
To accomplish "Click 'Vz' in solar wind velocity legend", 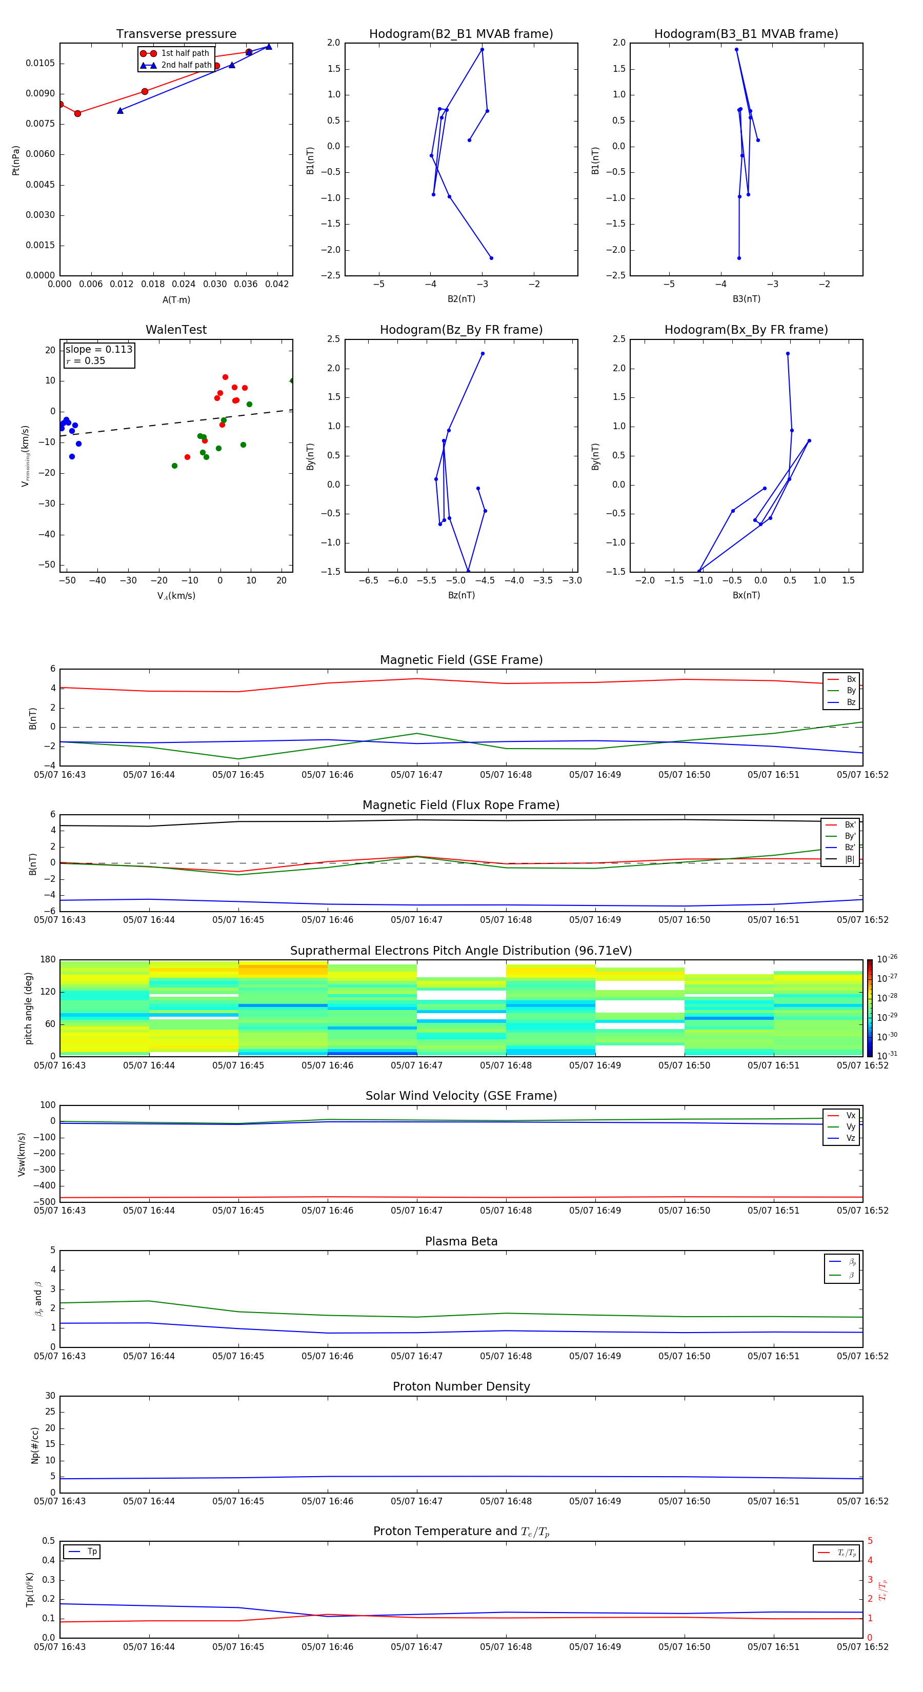I will pyautogui.click(x=842, y=1138).
